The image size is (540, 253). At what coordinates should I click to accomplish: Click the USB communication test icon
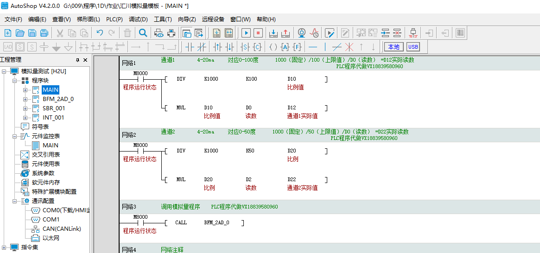pyautogui.click(x=413, y=33)
